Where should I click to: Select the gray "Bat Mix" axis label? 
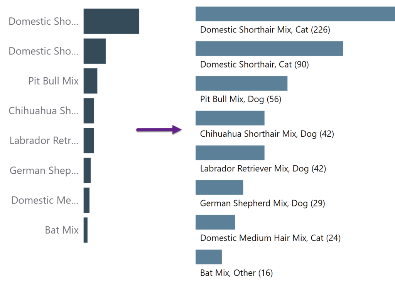(62, 230)
